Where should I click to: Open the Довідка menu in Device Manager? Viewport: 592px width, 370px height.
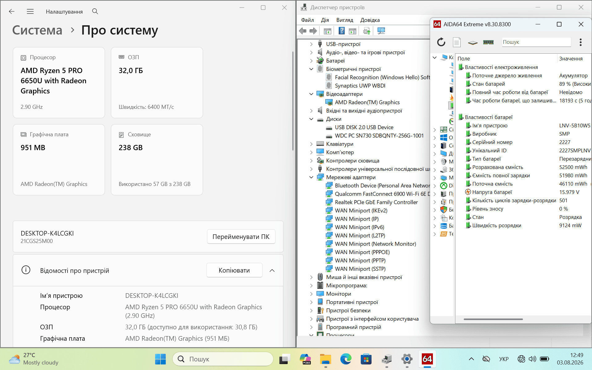pyautogui.click(x=370, y=20)
